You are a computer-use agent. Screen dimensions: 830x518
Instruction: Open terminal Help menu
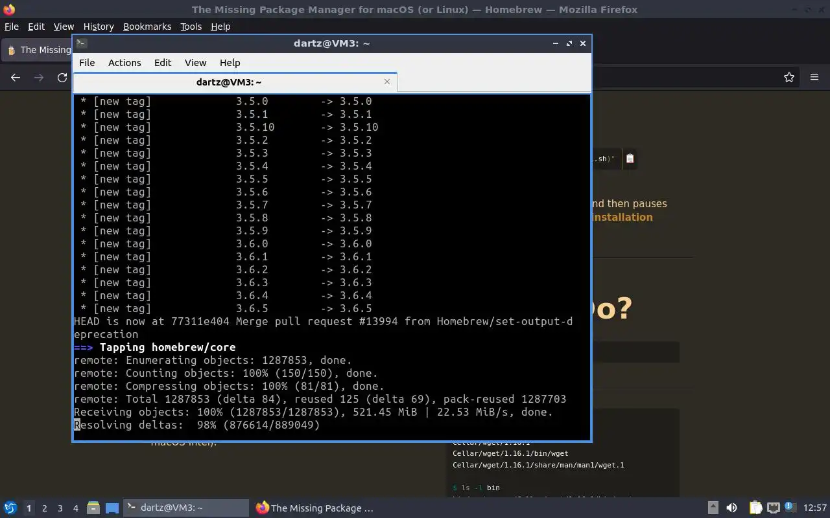(230, 63)
